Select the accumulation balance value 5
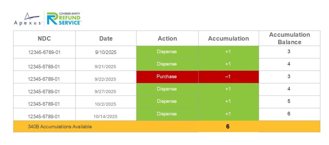 [x=289, y=101]
